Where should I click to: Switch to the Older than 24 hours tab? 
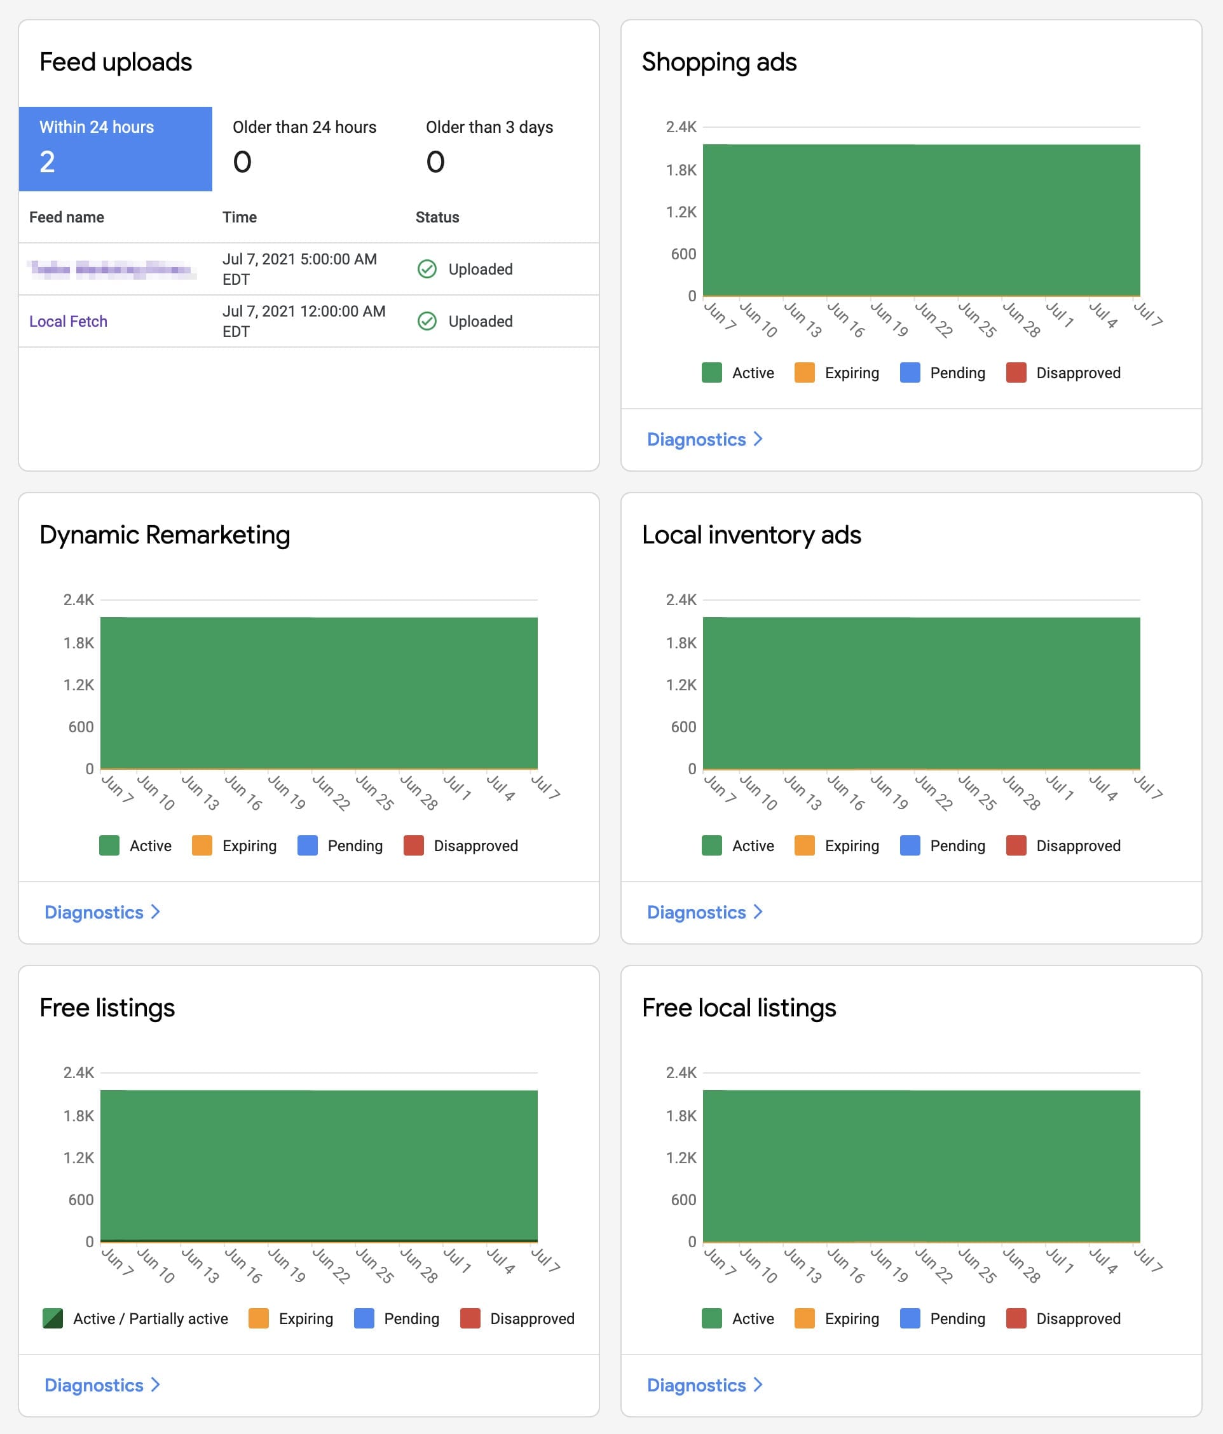304,147
